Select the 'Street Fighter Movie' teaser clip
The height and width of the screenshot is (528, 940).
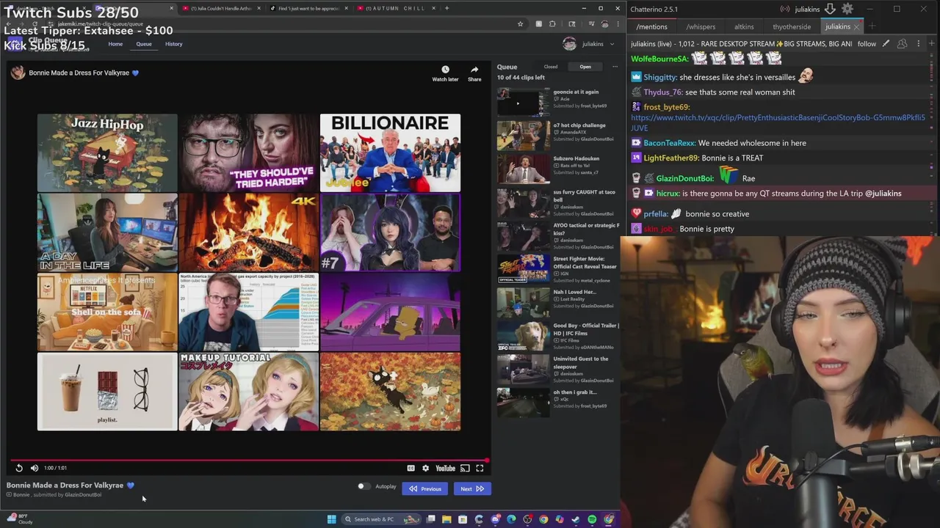tap(558, 268)
